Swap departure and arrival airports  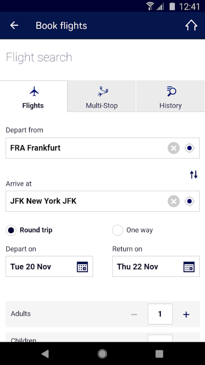pyautogui.click(x=194, y=174)
